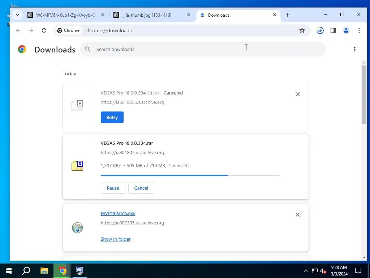Open the downloads bubble in toolbar
This screenshot has width=370, height=278.
320,30
